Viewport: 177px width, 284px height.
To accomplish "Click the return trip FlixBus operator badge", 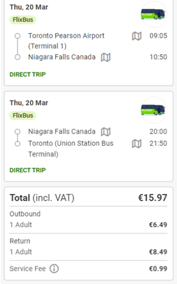I will click(23, 115).
